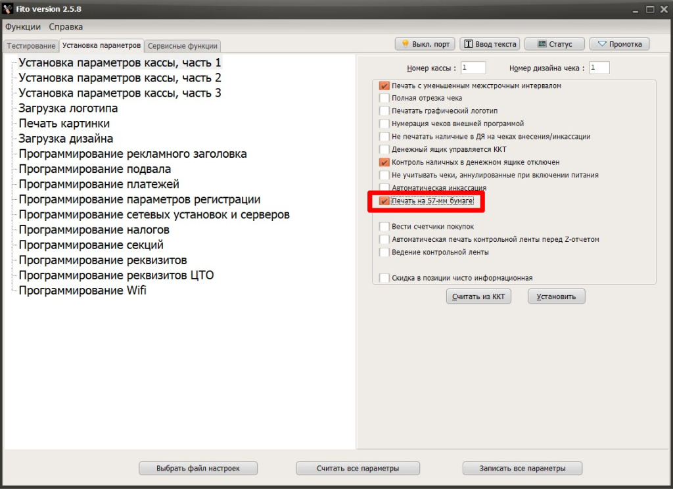Screen dimensions: 673x489
Task: Click the "Статус" monitor icon button
Action: [x=554, y=44]
